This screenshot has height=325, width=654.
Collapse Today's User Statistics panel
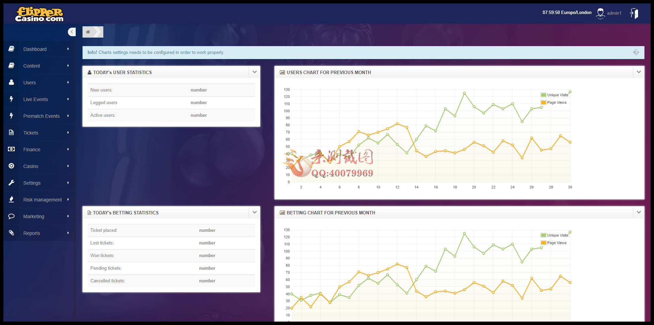[x=254, y=72]
